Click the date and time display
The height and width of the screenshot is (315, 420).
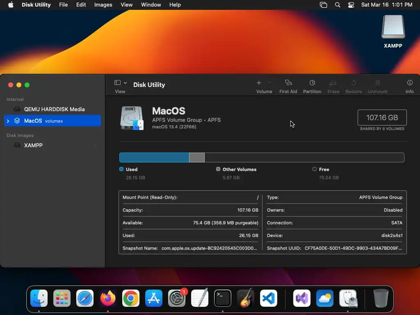point(386,5)
